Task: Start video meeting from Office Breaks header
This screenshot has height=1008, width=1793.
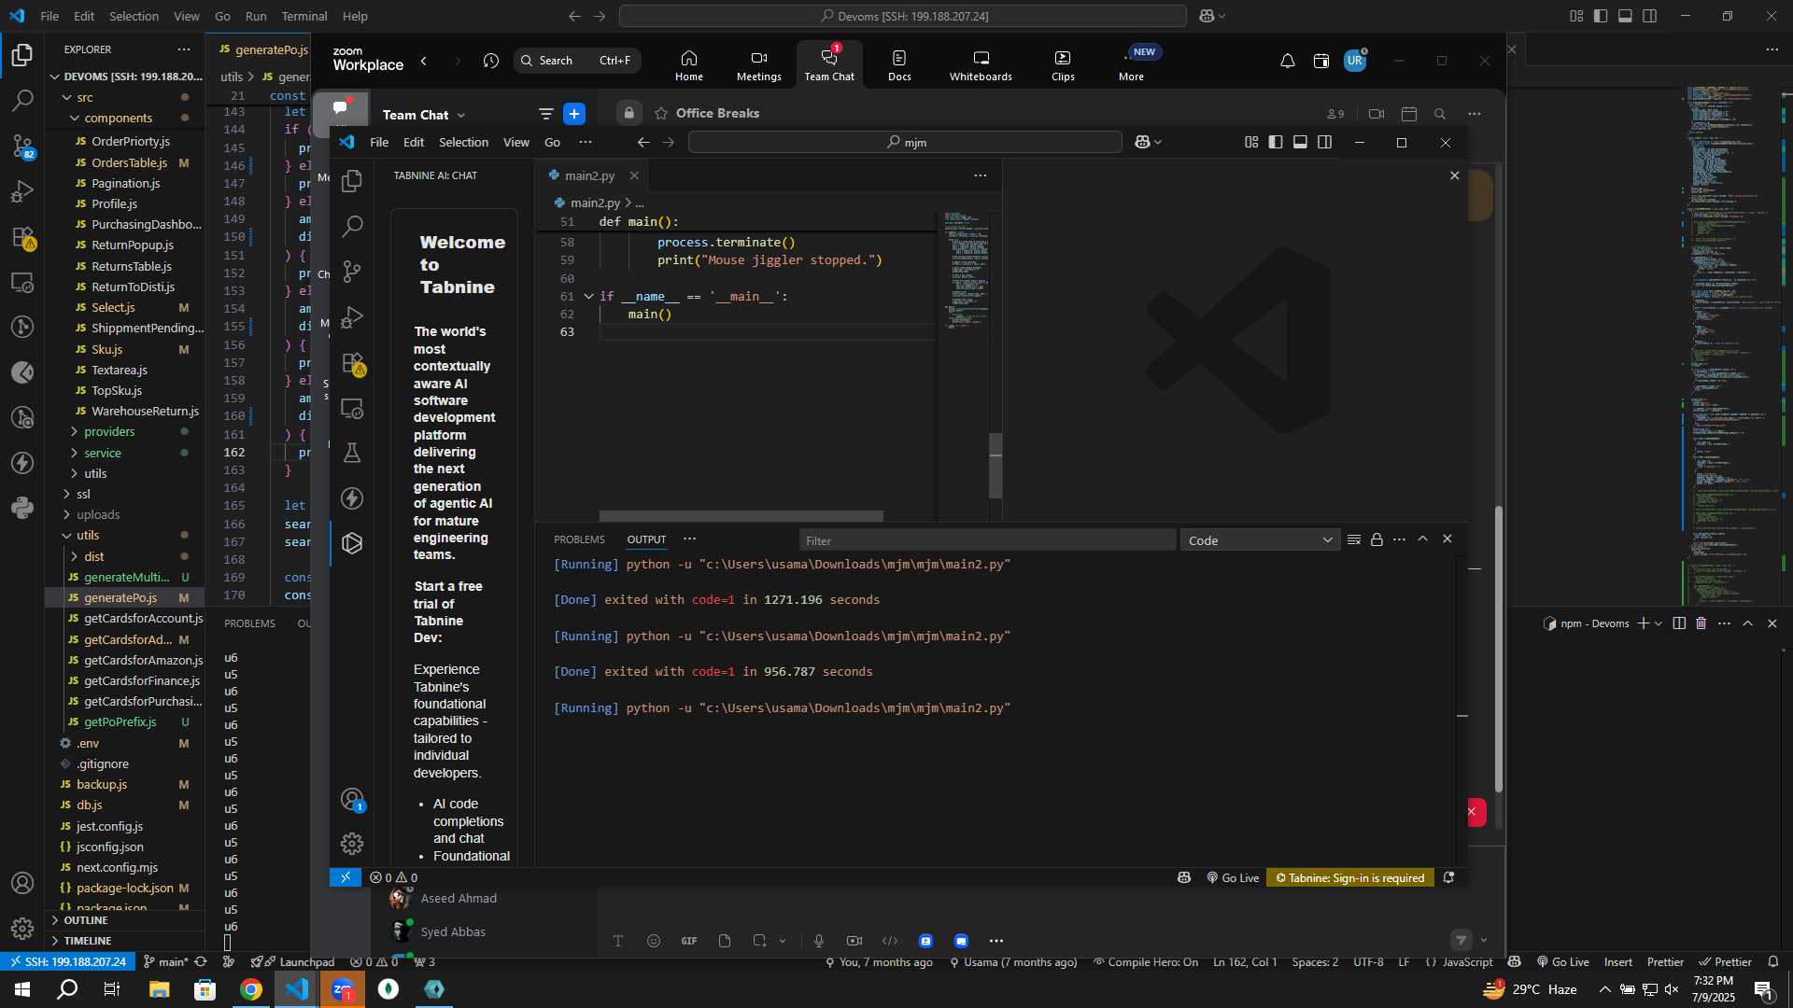Action: tap(1377, 114)
